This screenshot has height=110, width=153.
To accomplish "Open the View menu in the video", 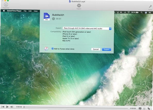I will click(x=36, y=11).
